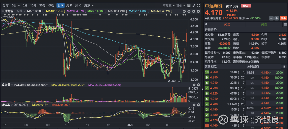This screenshot has width=288, height=129.
Task: Click the 闪卖 quick sell button
Action: [264, 24]
